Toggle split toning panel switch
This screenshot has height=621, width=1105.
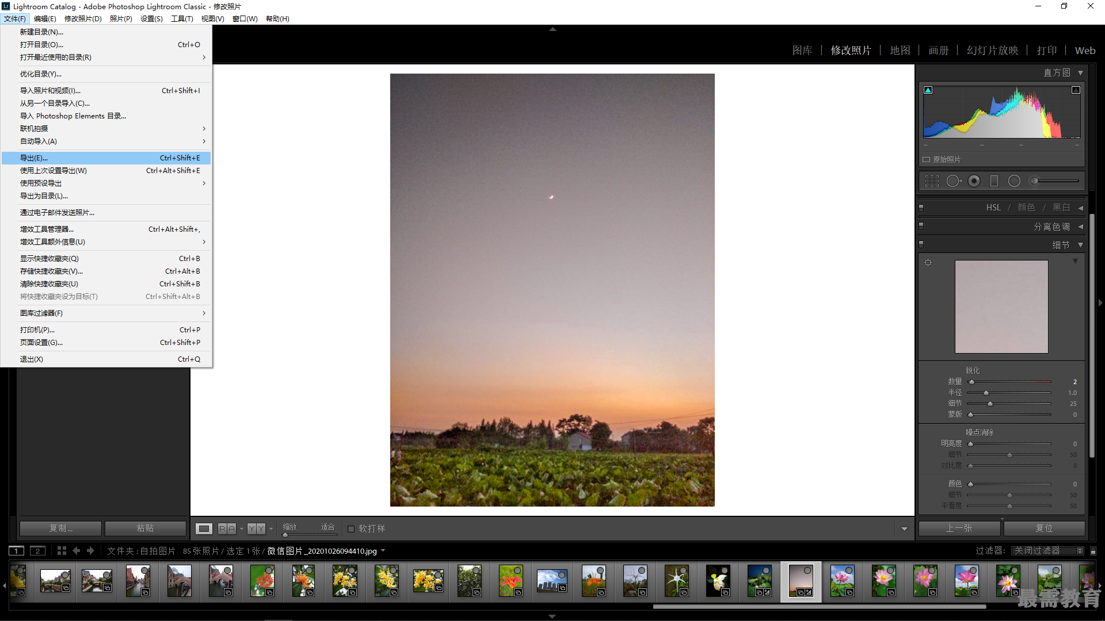click(x=921, y=227)
